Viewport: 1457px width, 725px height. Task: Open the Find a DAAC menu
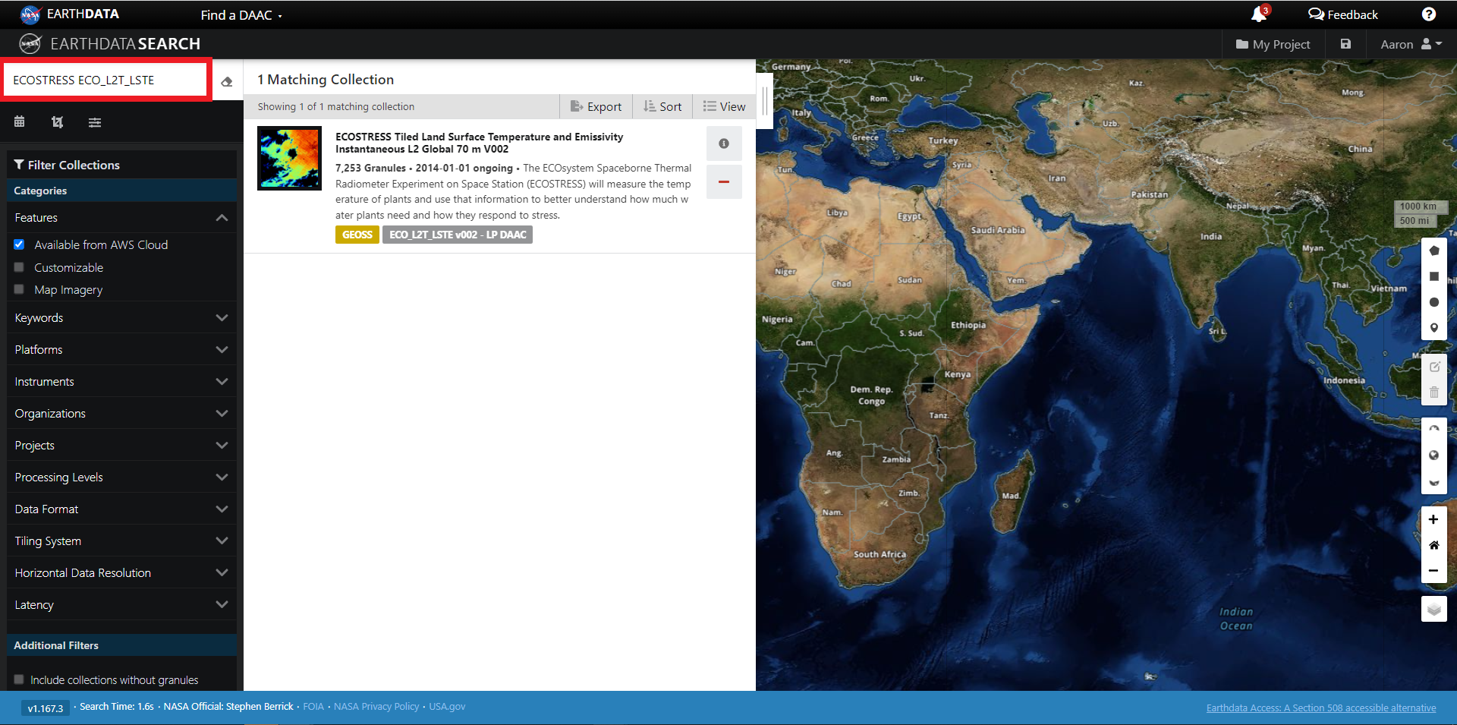(x=241, y=15)
